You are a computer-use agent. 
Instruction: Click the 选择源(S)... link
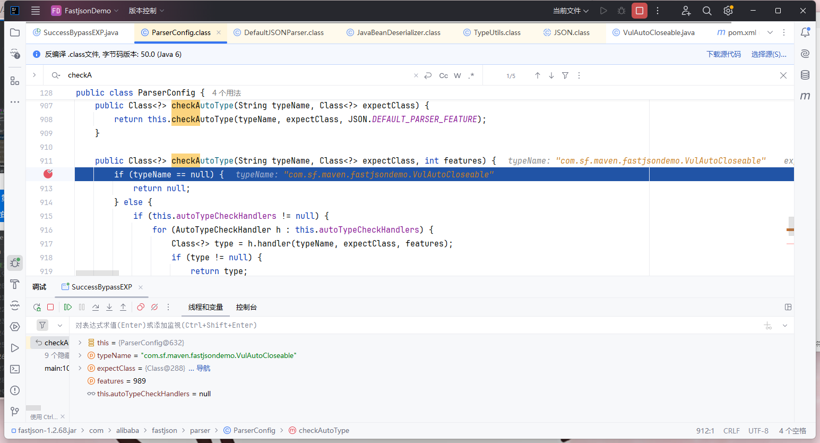[x=769, y=54]
